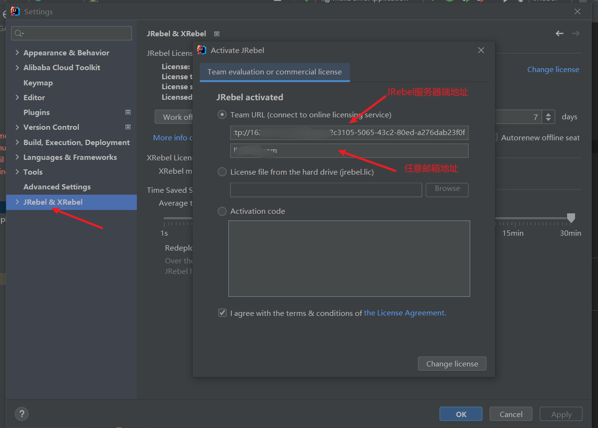598x428 pixels.
Task: Expand Alibaba Cloud Toolkit node
Action: coord(17,67)
